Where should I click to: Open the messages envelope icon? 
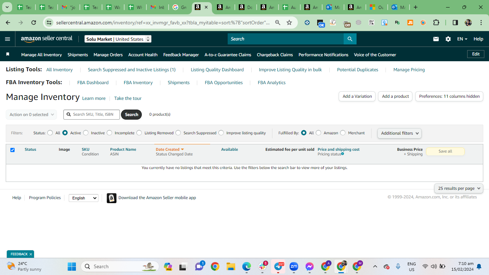[x=436, y=39]
